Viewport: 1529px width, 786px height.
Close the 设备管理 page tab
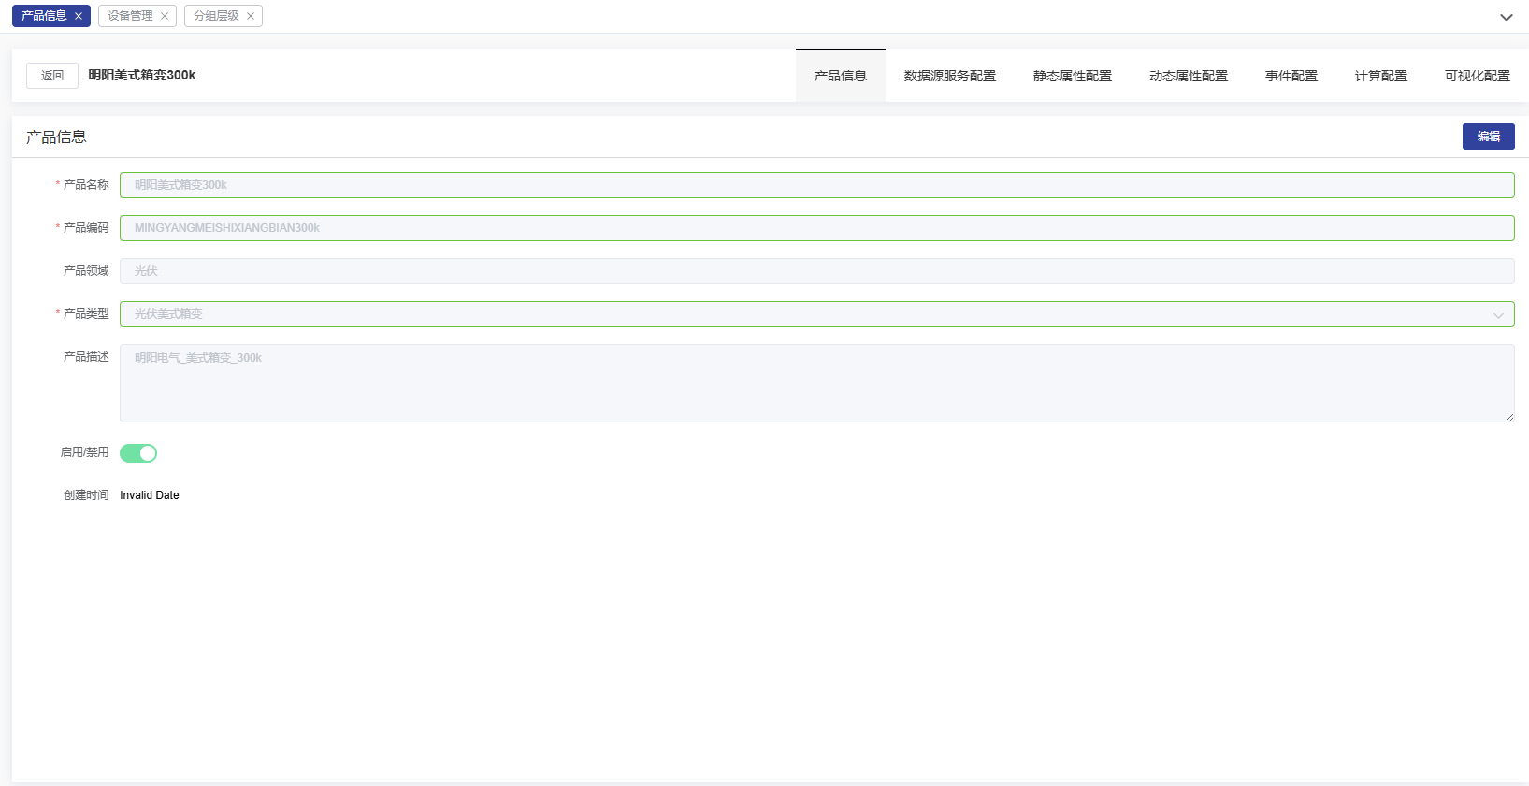pos(165,16)
